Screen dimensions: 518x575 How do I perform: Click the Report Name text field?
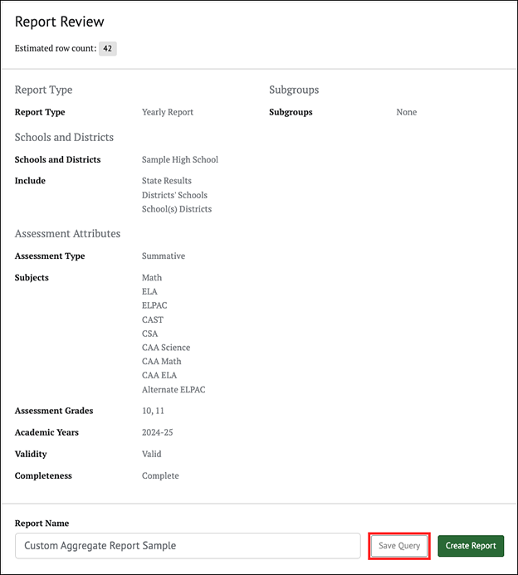click(188, 546)
